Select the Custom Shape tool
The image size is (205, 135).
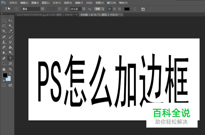[x=10, y=63]
